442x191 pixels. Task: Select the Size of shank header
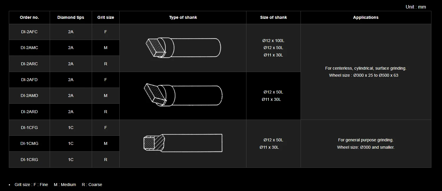tap(273, 17)
